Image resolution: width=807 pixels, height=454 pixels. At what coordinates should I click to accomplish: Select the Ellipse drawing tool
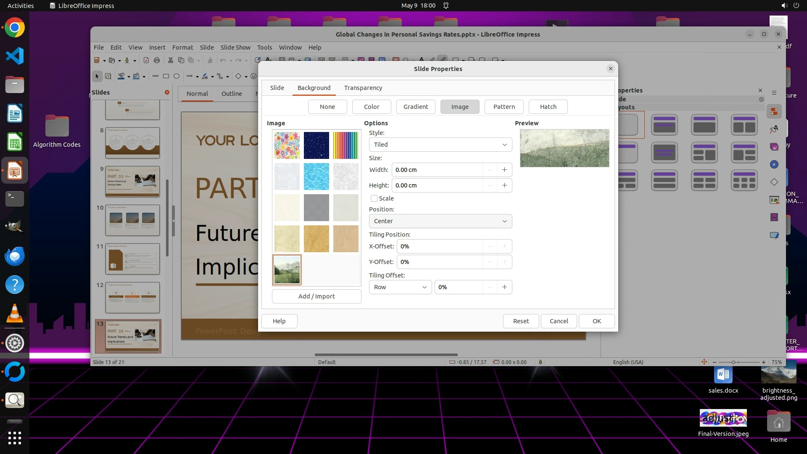pyautogui.click(x=177, y=76)
